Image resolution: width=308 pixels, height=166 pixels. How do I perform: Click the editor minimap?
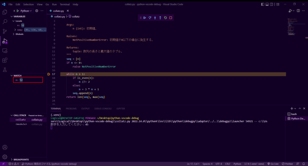coord(296,27)
